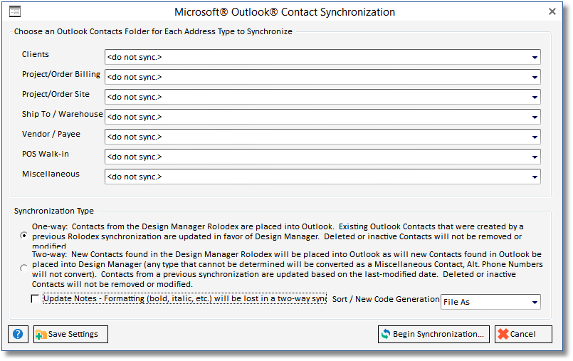573x361 pixels.
Task: Click the blue help question mark icon
Action: 19,335
